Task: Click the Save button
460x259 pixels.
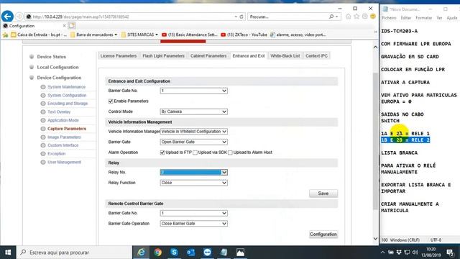Action: tap(323, 194)
